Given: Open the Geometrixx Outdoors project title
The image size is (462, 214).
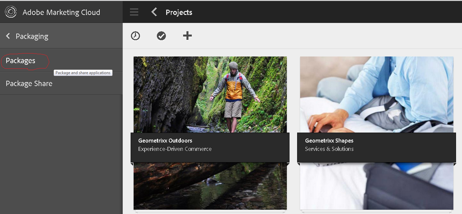Looking at the screenshot, I should click(x=165, y=141).
